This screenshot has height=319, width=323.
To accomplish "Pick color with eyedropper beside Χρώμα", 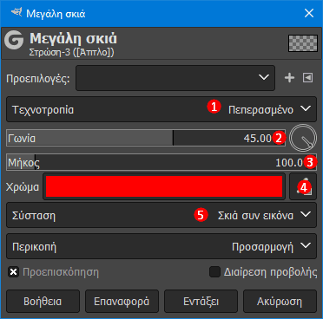I will (303, 186).
